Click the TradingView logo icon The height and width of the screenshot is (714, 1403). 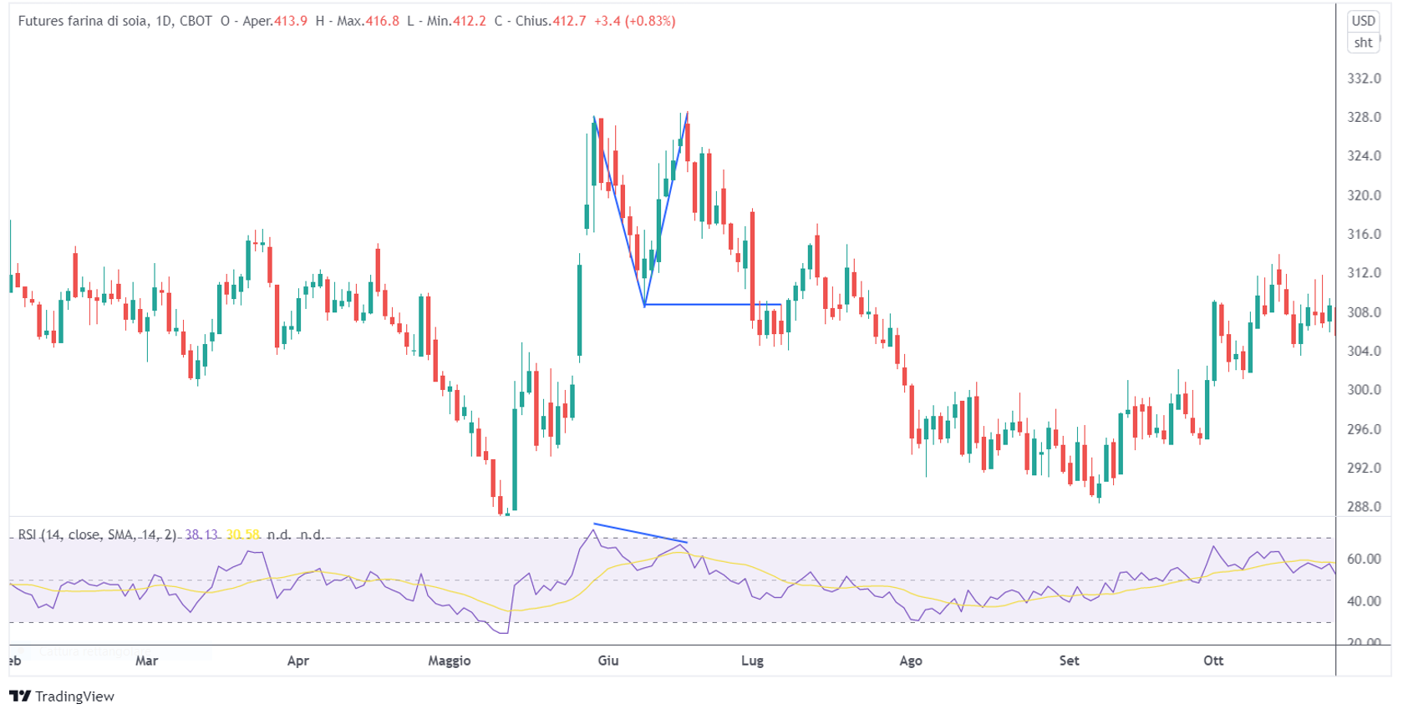(x=20, y=696)
